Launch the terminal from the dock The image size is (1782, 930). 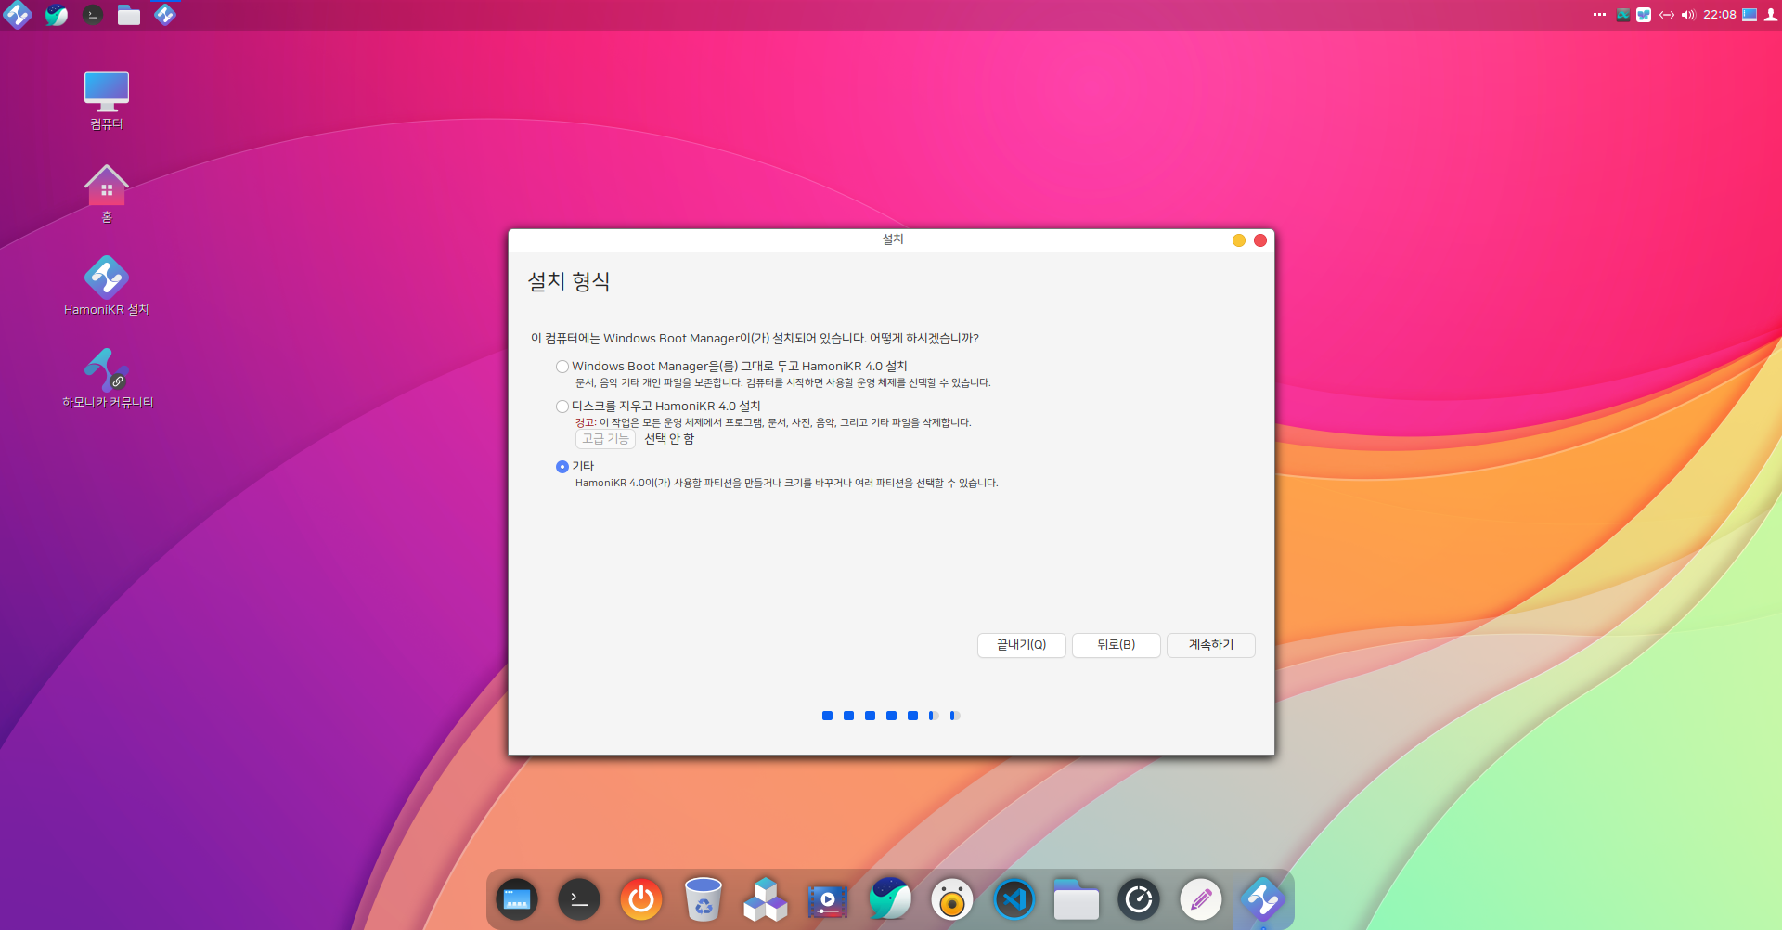[579, 899]
